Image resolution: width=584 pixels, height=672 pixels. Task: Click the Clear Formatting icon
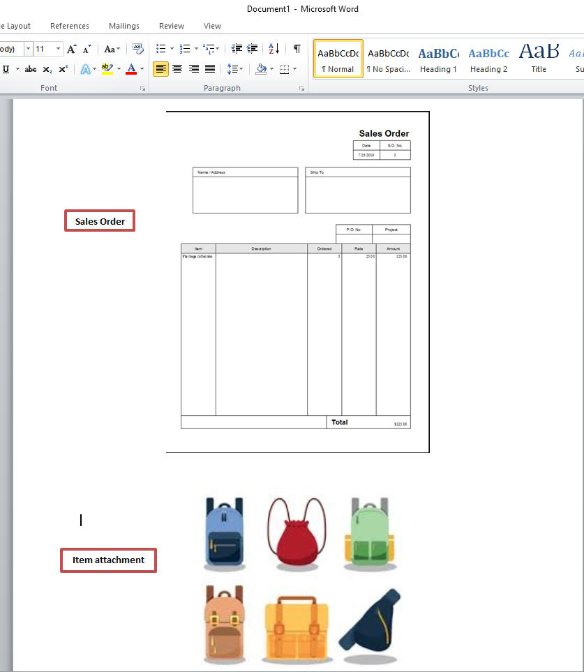(137, 49)
